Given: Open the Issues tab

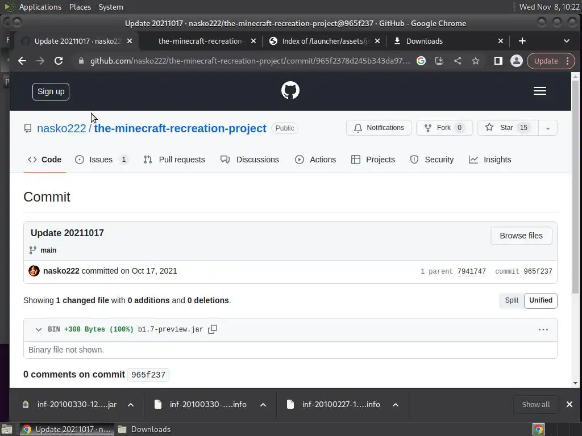Looking at the screenshot, I should tap(101, 160).
